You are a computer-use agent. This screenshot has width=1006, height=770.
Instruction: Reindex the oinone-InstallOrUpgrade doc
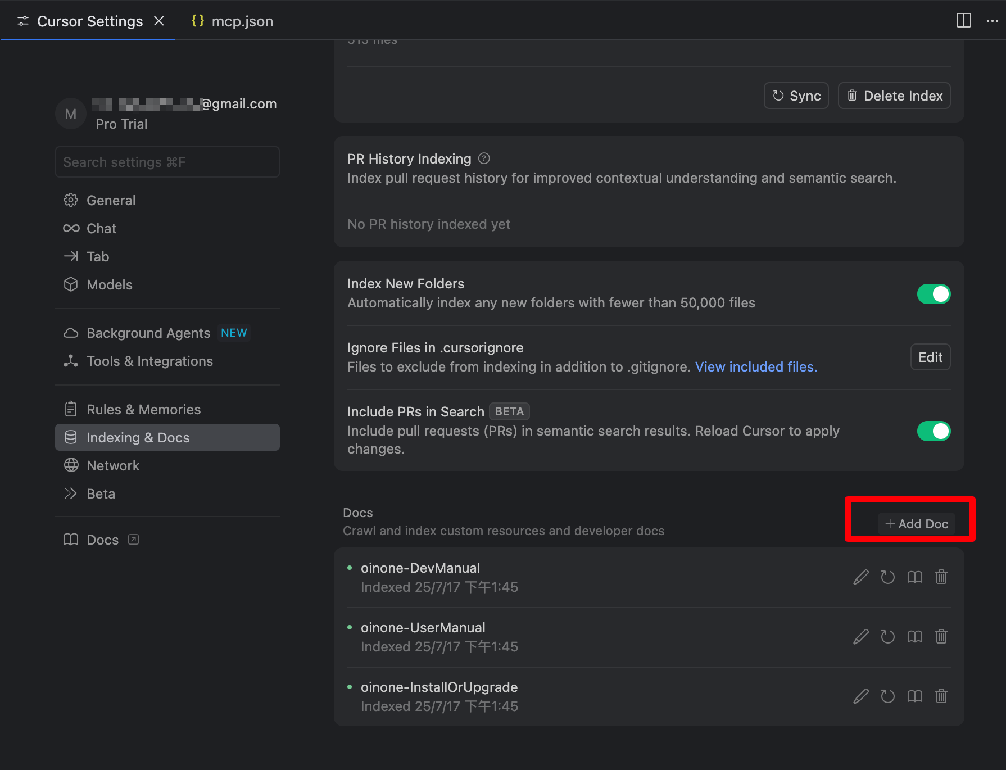tap(888, 696)
